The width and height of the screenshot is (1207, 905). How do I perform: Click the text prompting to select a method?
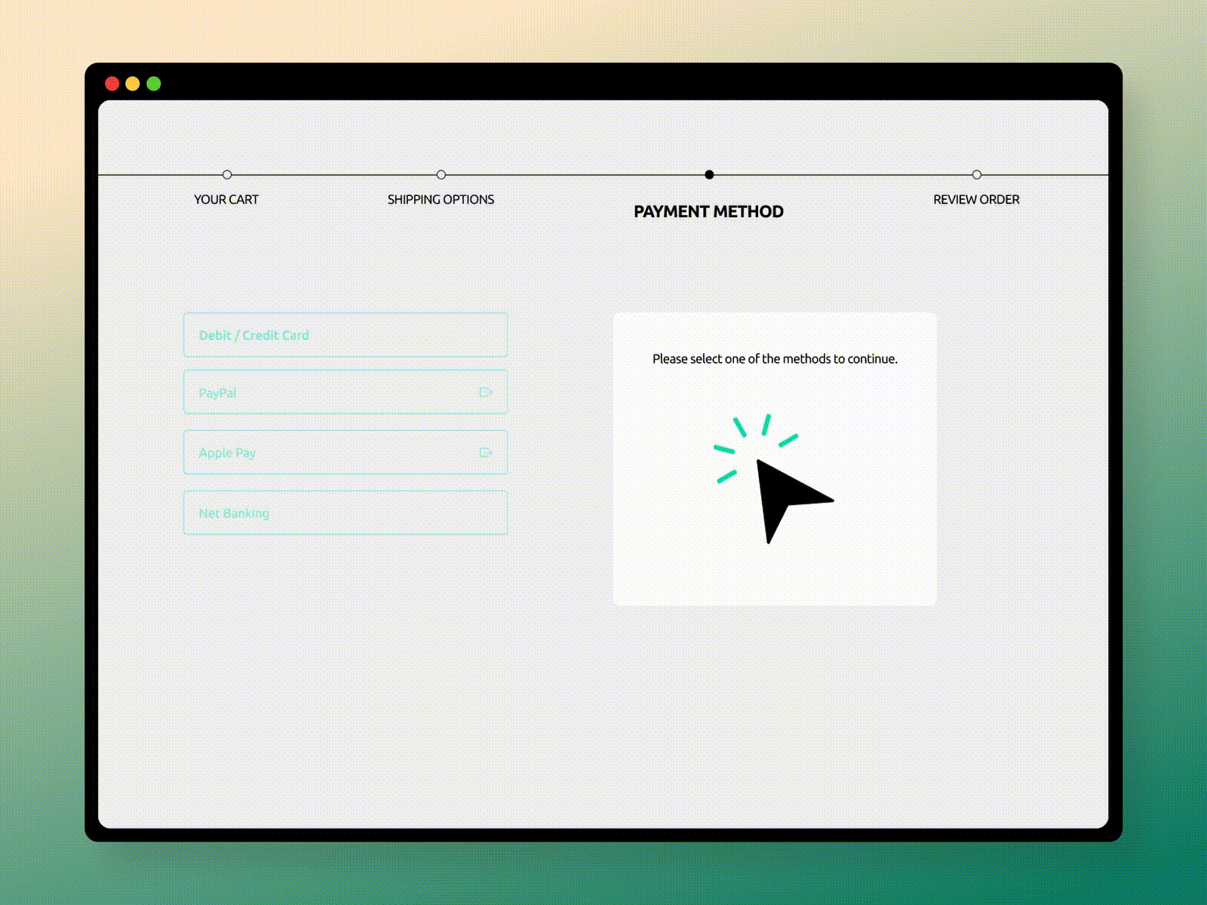[x=775, y=360]
